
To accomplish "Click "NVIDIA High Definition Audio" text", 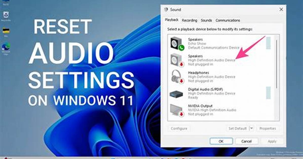I will click(212, 110).
